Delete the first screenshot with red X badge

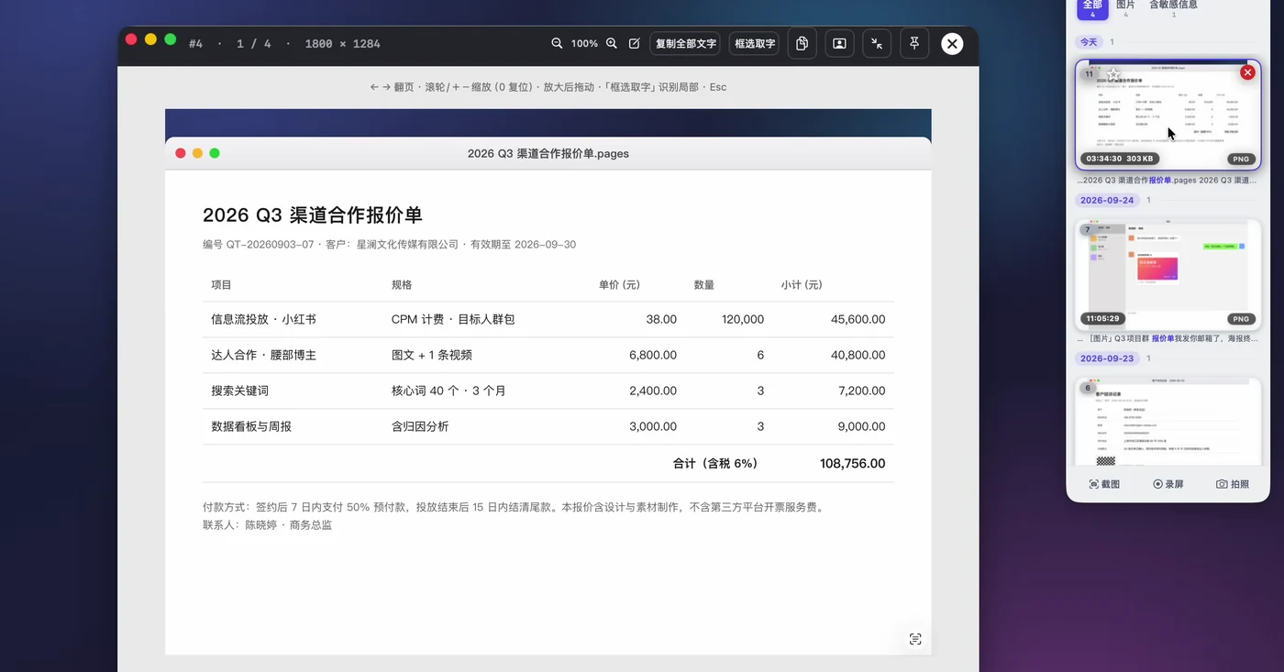[x=1247, y=72]
